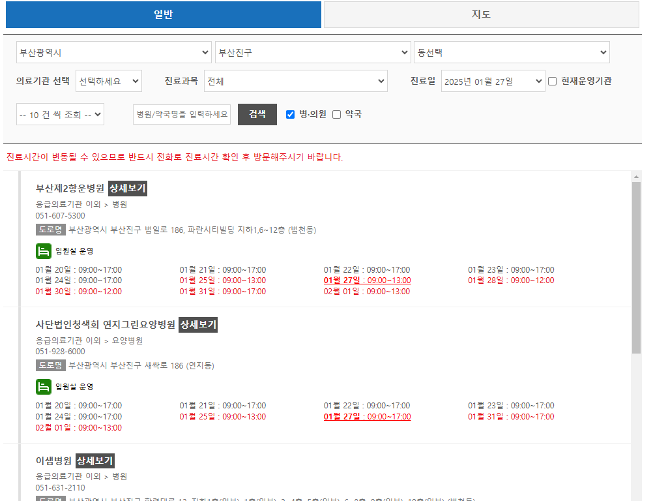Click phone number 051-631-2110

click(x=60, y=488)
